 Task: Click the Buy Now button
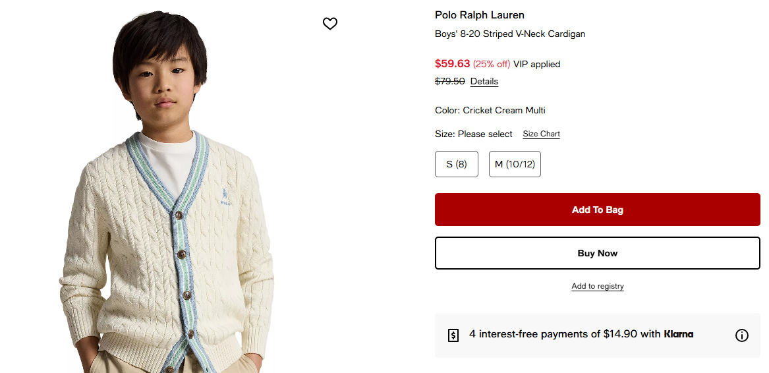tap(597, 253)
